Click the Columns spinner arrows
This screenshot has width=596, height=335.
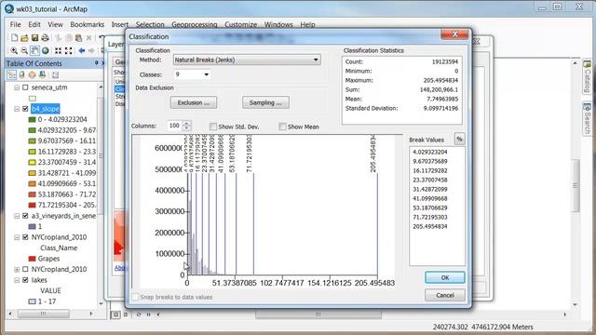coord(186,126)
